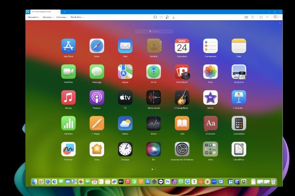The width and height of the screenshot is (295, 196).
Task: Select the remote session tab
Action: (45, 12)
